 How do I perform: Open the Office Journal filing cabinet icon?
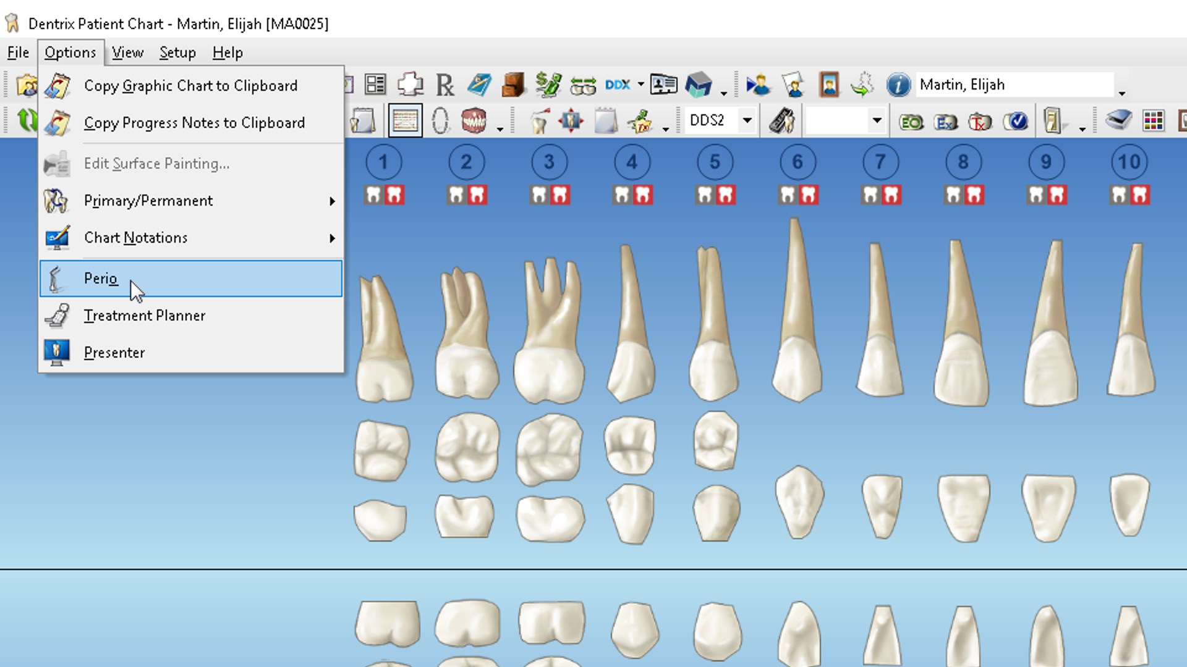513,85
